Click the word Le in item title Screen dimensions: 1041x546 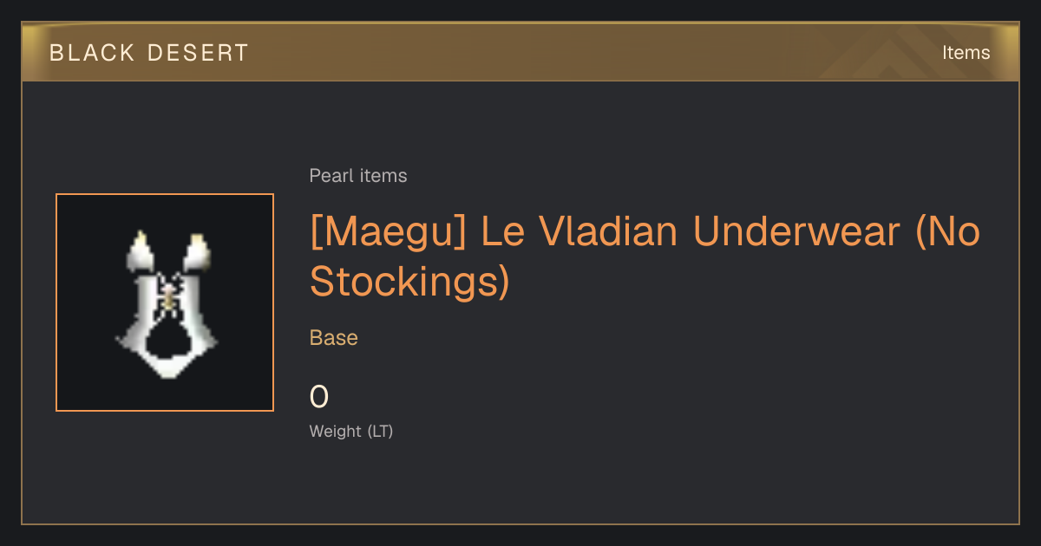tap(503, 232)
